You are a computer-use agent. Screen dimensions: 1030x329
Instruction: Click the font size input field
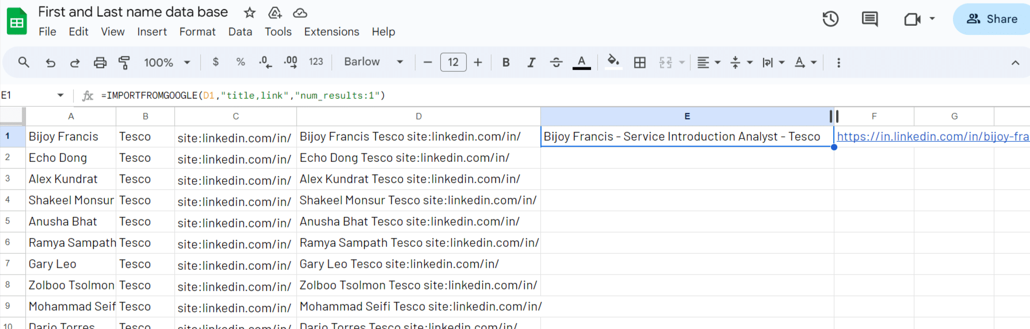[x=453, y=62]
